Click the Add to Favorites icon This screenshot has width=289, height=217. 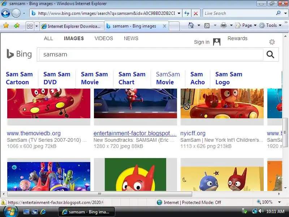coord(17,25)
